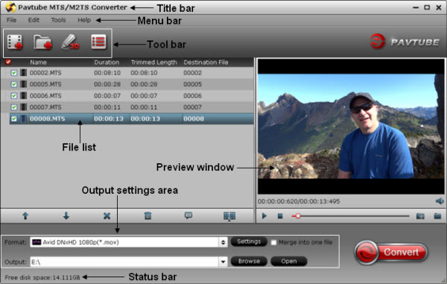Click the film strip icon for 00002.MTS
This screenshot has width=447, height=284.
point(23,73)
